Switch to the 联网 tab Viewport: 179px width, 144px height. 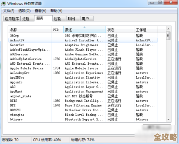tap(73, 19)
